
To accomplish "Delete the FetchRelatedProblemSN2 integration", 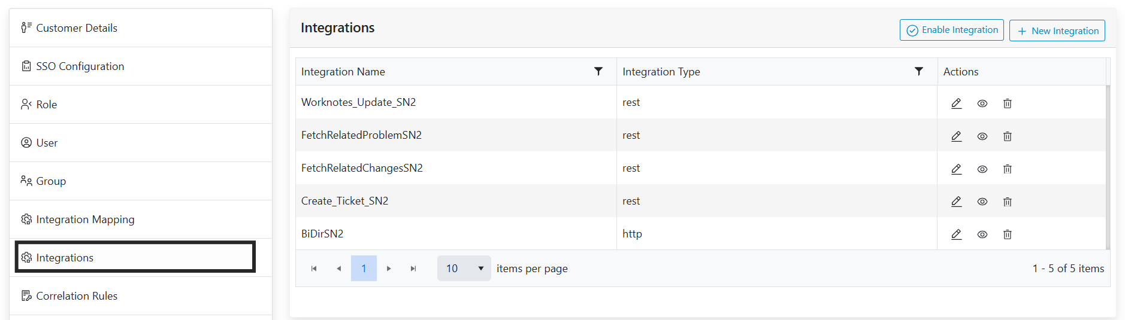I will click(1007, 136).
